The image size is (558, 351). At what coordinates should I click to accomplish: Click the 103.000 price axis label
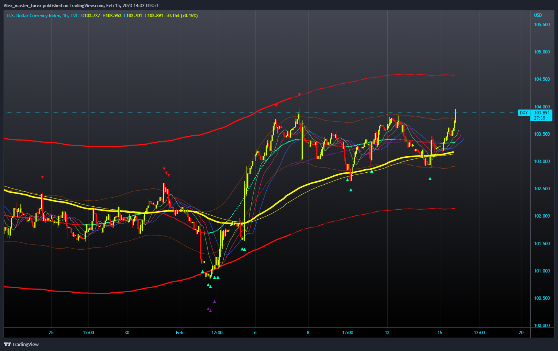[542, 161]
